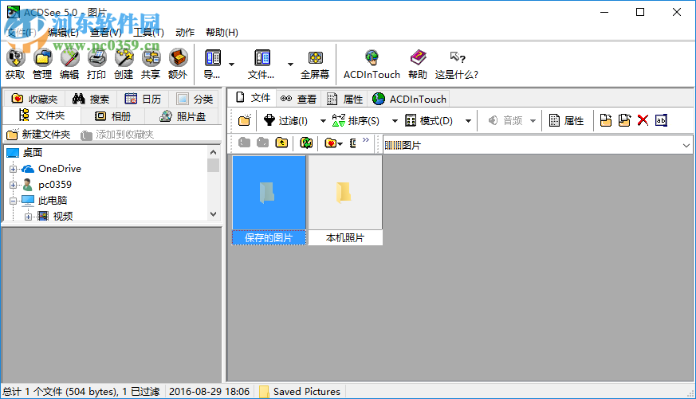Click the 打印 (Print) toolbar icon
696x399 pixels.
coord(96,57)
